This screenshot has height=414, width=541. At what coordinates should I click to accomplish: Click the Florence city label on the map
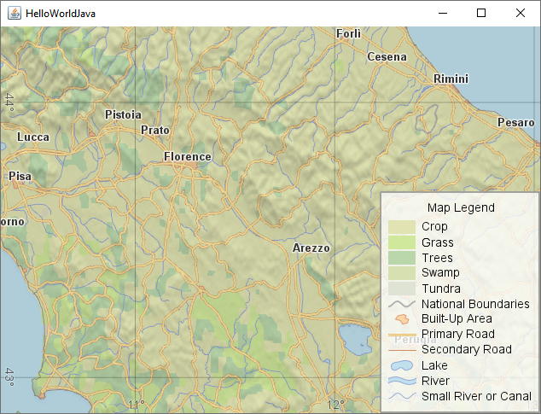[x=188, y=157]
